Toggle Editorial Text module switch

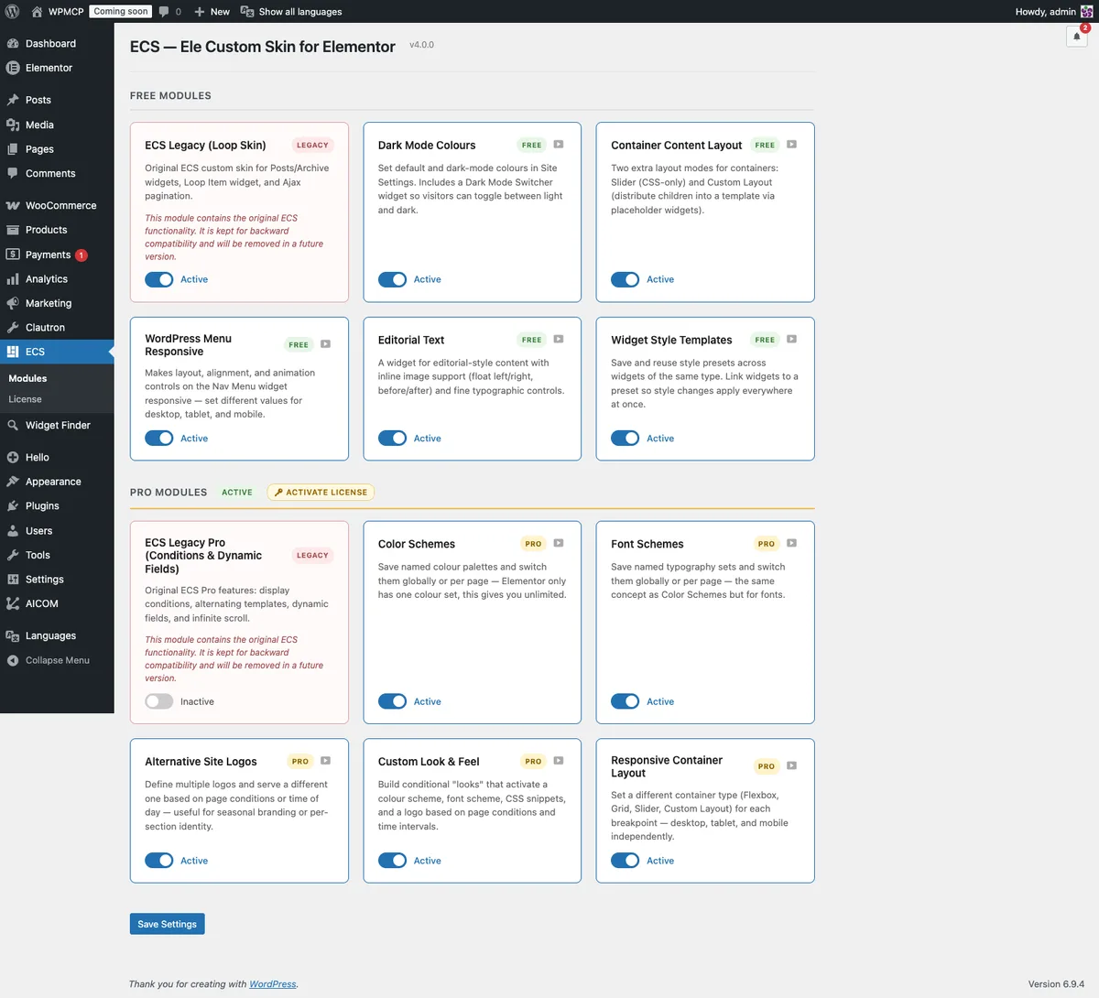392,438
